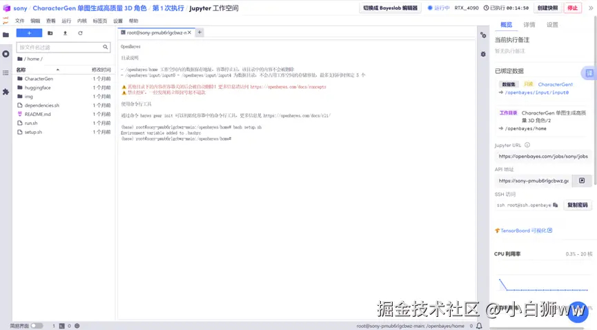Open the TensorBoard 可视化 link
Image resolution: width=597 pixels, height=330 pixels.
pos(524,231)
